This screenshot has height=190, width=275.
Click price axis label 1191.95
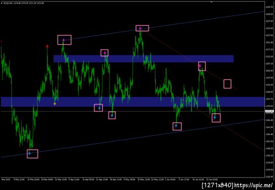click(269, 85)
